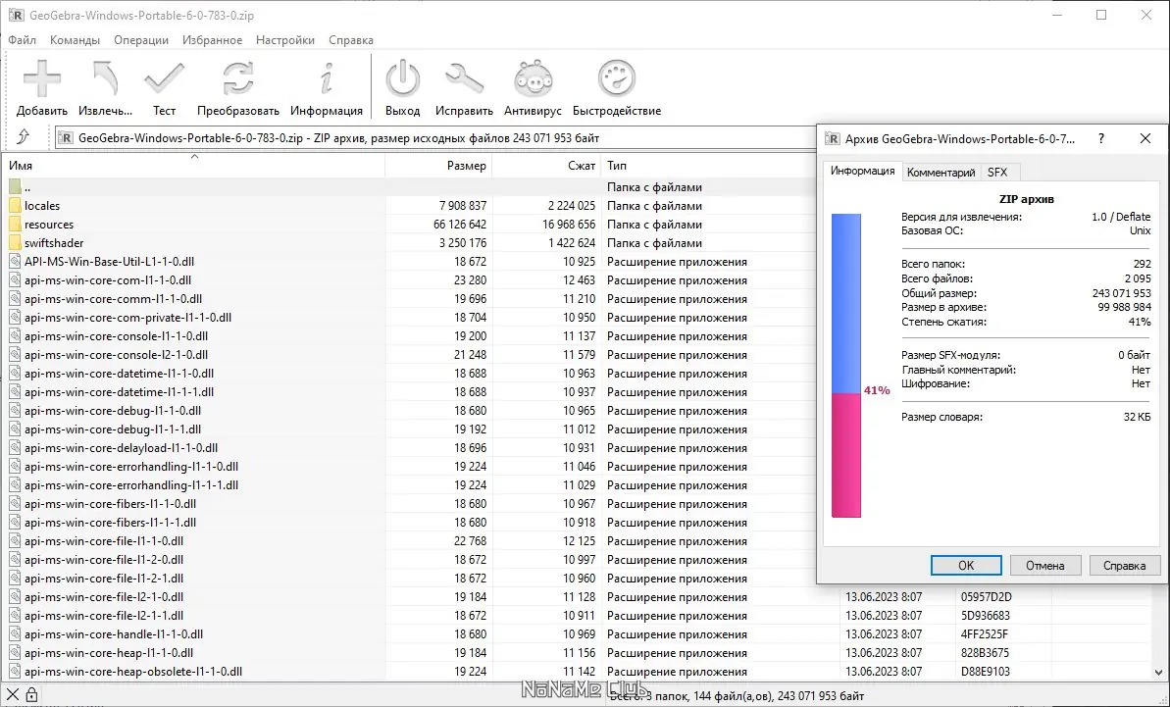
Task: Click the Извлечь (Extract) toolbar icon
Action: tap(105, 78)
